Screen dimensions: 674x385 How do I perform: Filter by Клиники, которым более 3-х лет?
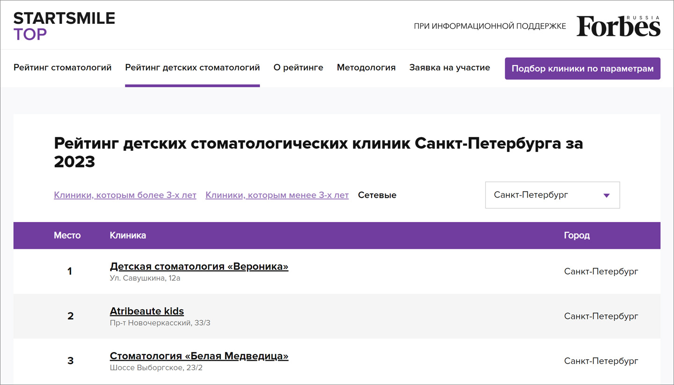[x=125, y=195]
